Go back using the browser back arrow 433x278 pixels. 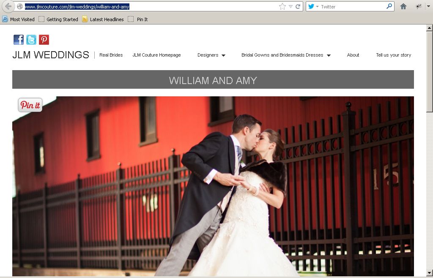(x=8, y=6)
